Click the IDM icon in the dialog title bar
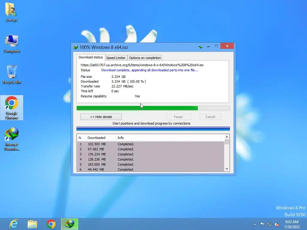The height and width of the screenshot is (230, 307). [76, 47]
